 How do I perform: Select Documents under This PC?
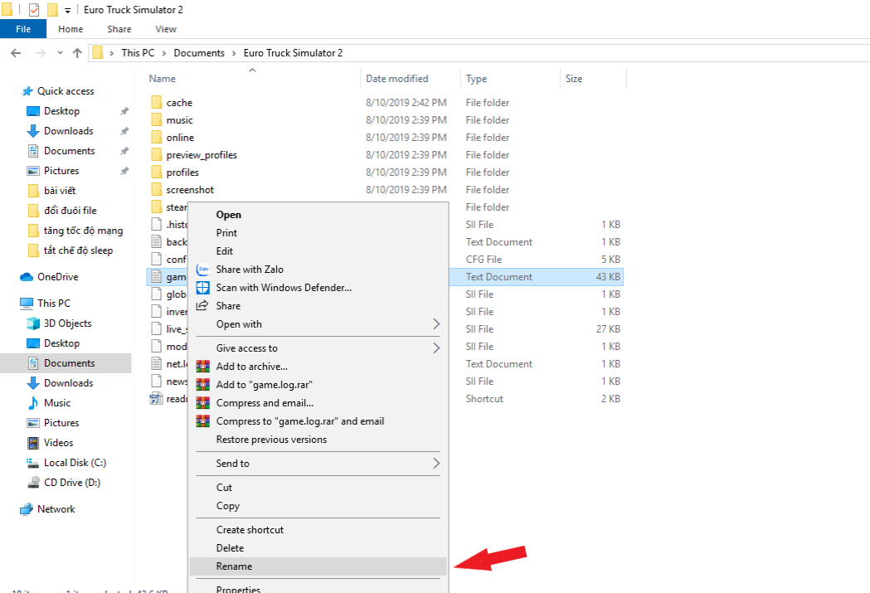(x=70, y=362)
